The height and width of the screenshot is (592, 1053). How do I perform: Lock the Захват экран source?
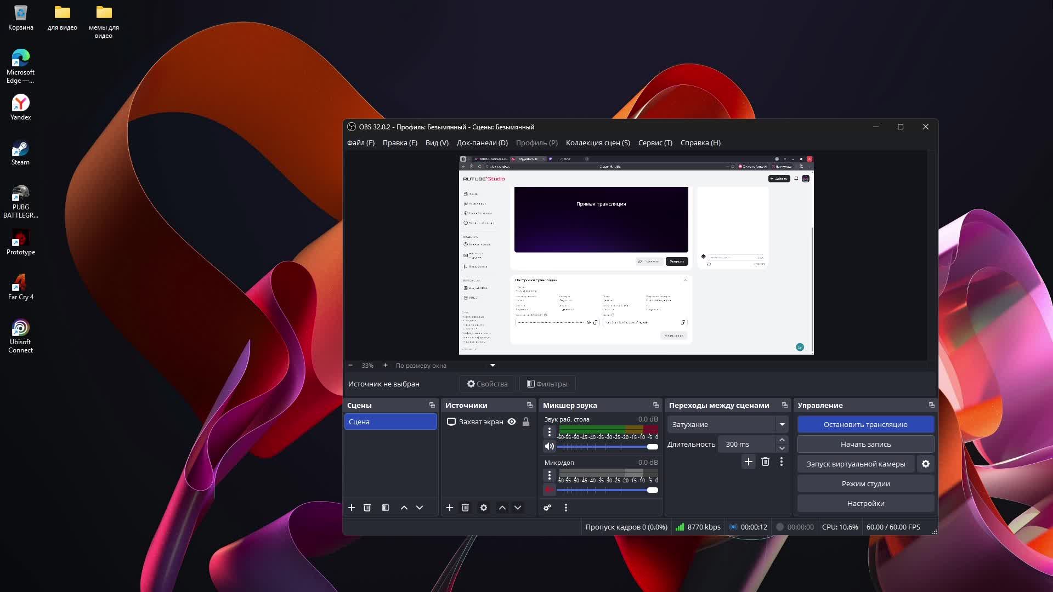[526, 422]
